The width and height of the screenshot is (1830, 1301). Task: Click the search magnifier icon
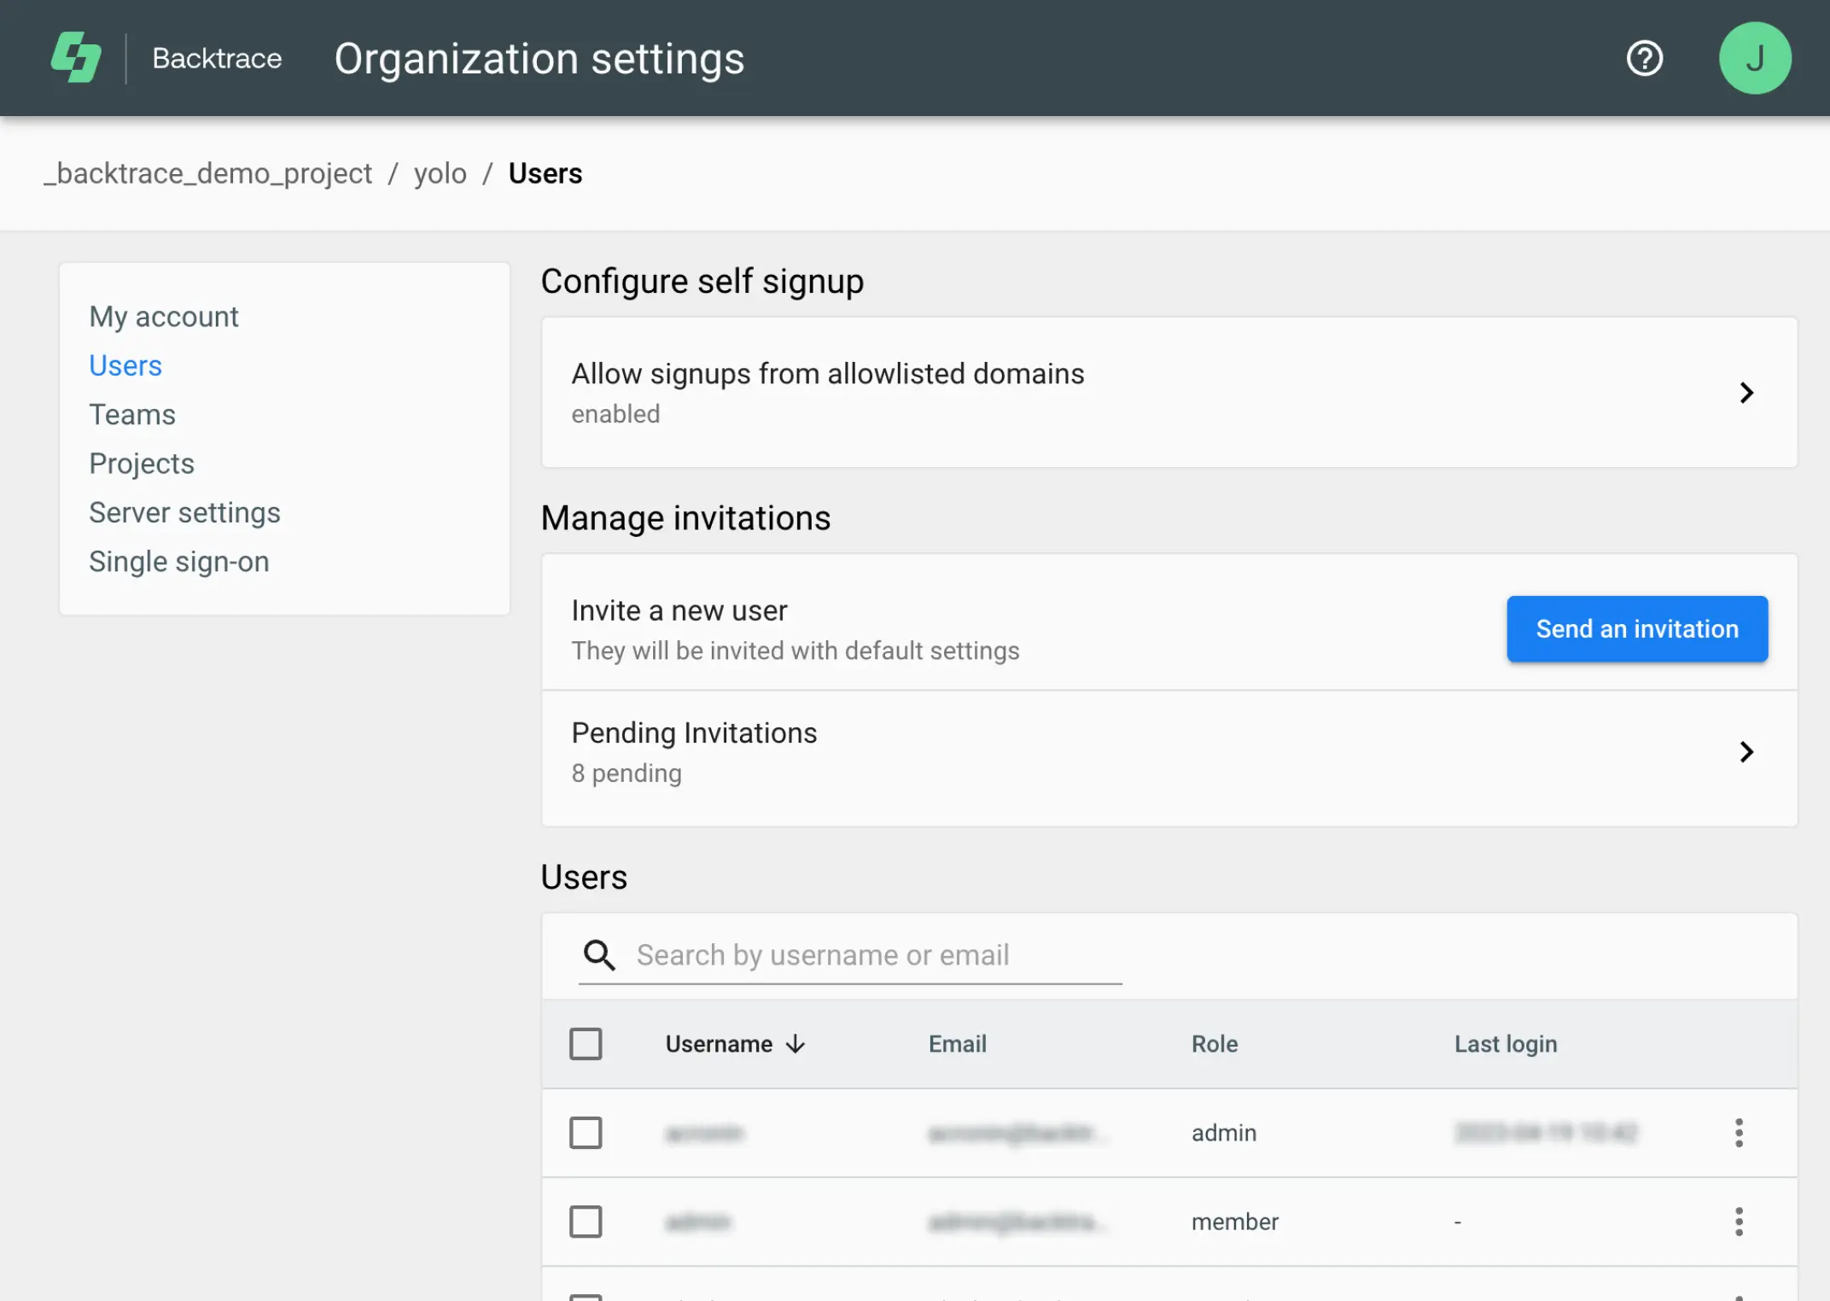[599, 955]
